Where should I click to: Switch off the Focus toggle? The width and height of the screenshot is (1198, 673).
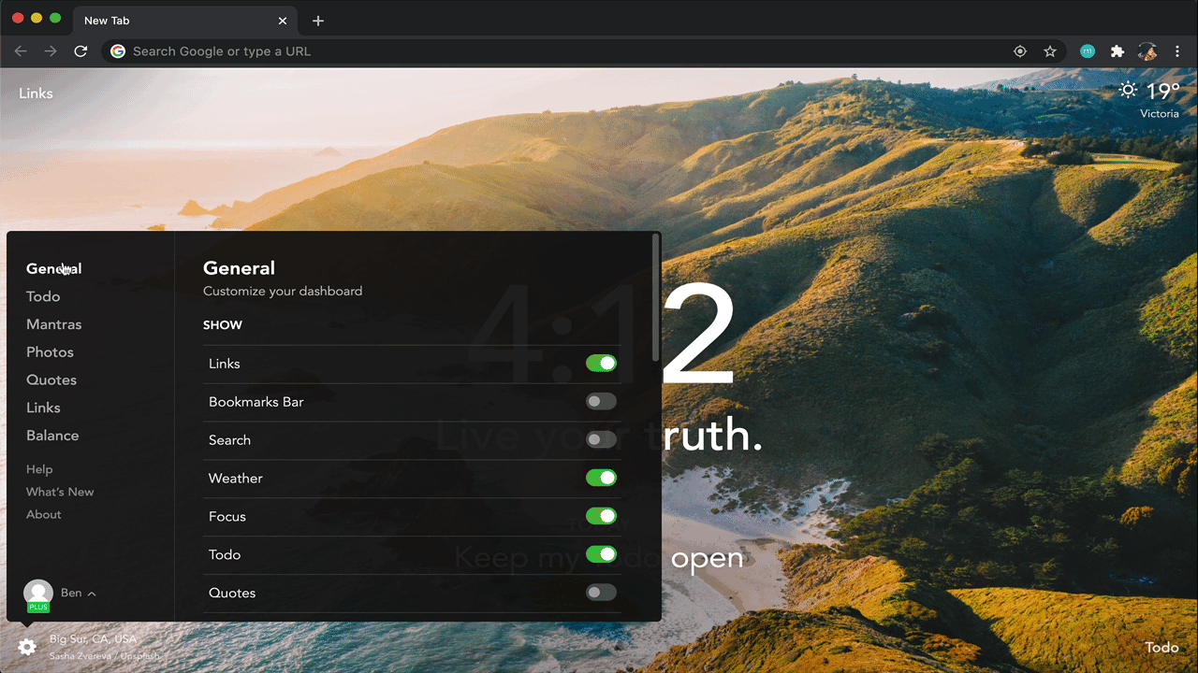coord(601,516)
